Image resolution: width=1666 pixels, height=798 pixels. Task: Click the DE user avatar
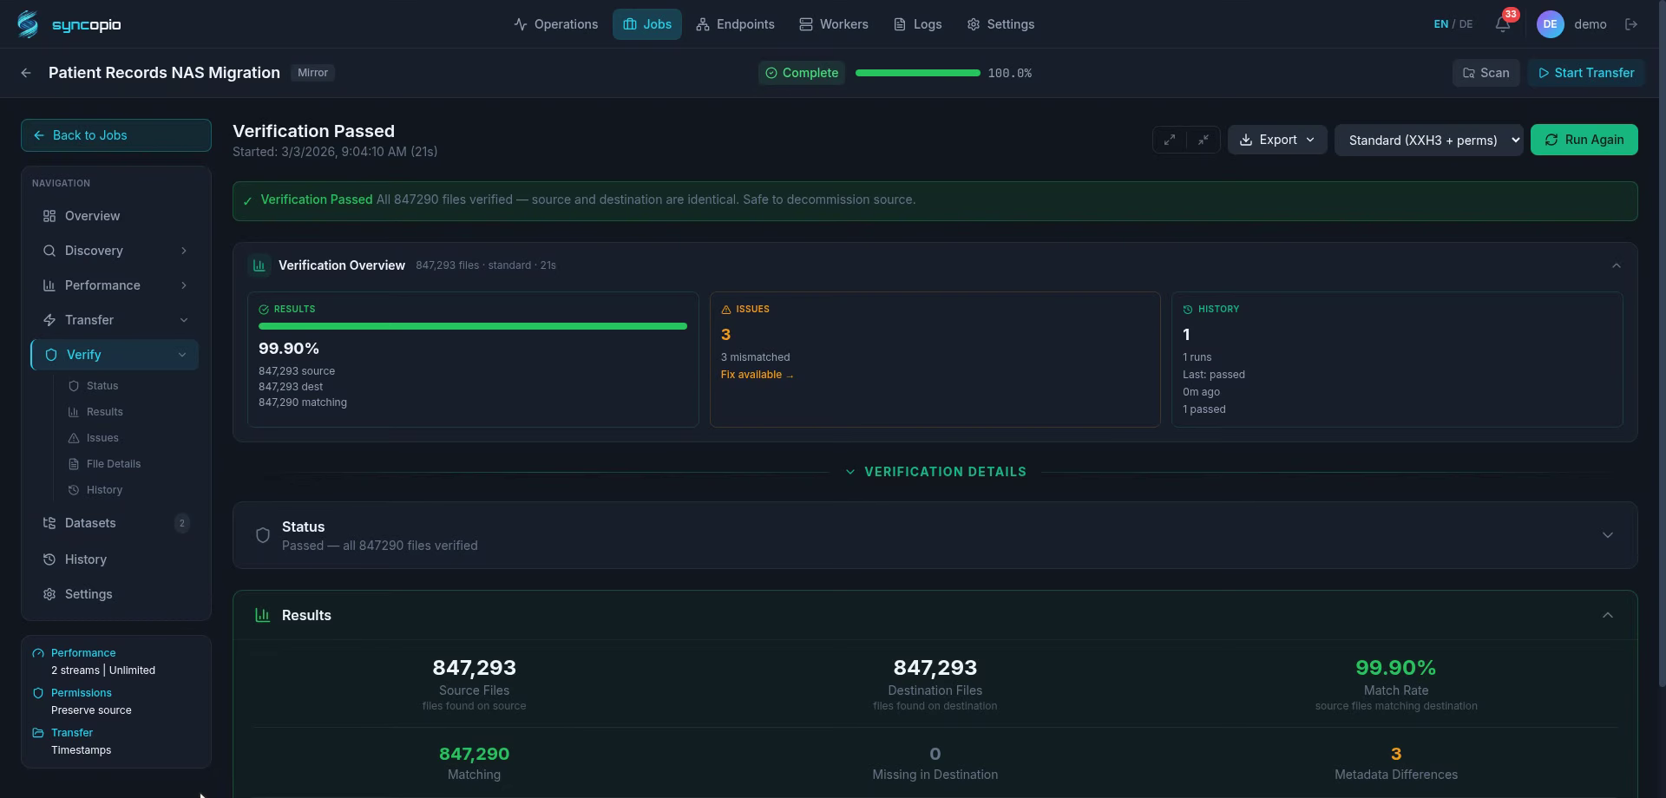(1550, 24)
